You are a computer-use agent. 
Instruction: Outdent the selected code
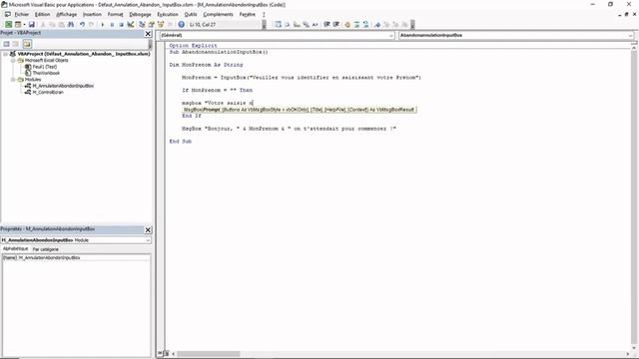[x=336, y=24]
